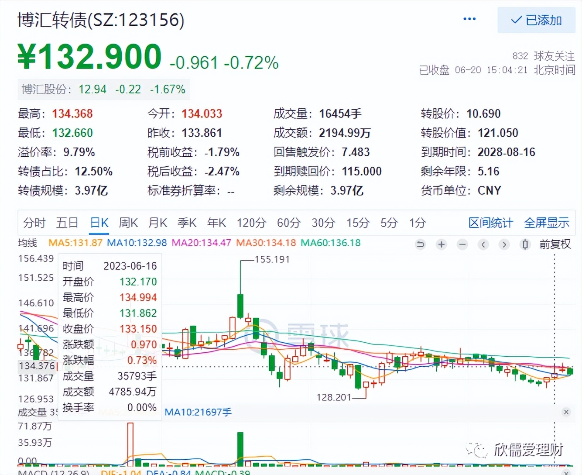Select the candlestick style icon next to 前复权
The width and height of the screenshot is (582, 475).
click(525, 244)
